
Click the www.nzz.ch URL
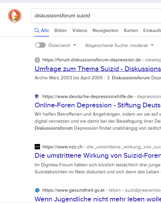62,147
